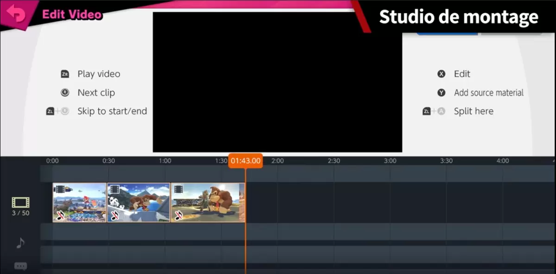Image resolution: width=556 pixels, height=274 pixels.
Task: Click the Add source material label
Action: point(488,93)
